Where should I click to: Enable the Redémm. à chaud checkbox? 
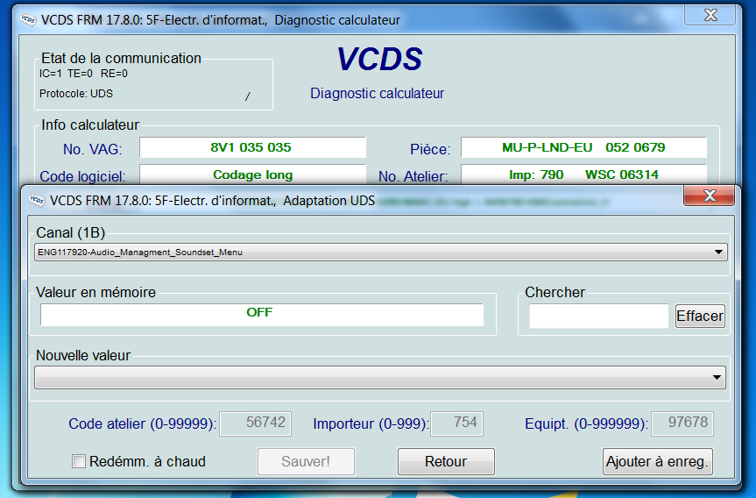79,461
